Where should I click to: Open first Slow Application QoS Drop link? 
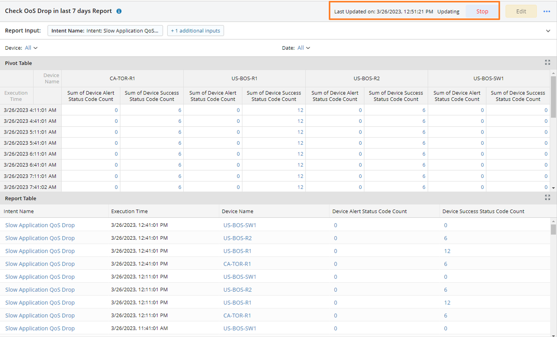click(40, 225)
